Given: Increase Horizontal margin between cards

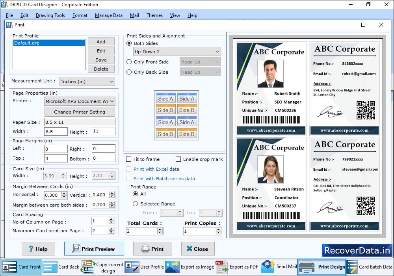Looking at the screenshot, I should click(x=64, y=193).
